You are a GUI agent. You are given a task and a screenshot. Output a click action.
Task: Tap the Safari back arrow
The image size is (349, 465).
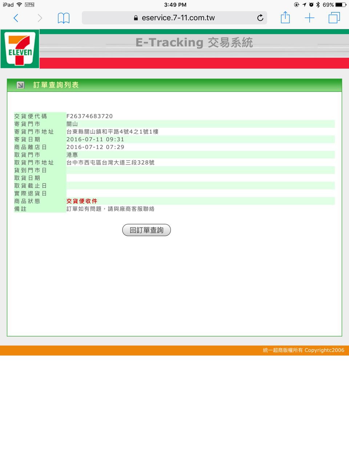click(x=16, y=18)
